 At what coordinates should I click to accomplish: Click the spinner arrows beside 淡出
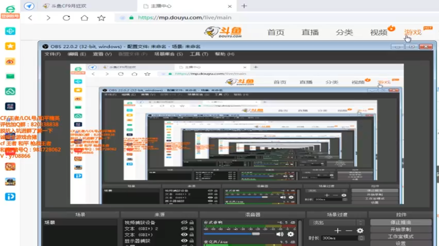click(x=361, y=222)
